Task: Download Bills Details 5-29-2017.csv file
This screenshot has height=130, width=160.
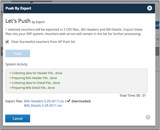Action: [43, 106]
